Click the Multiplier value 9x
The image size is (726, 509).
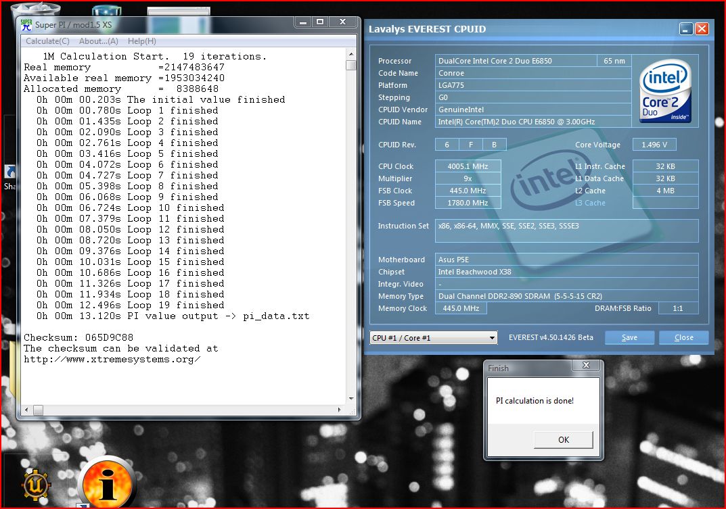click(x=468, y=178)
